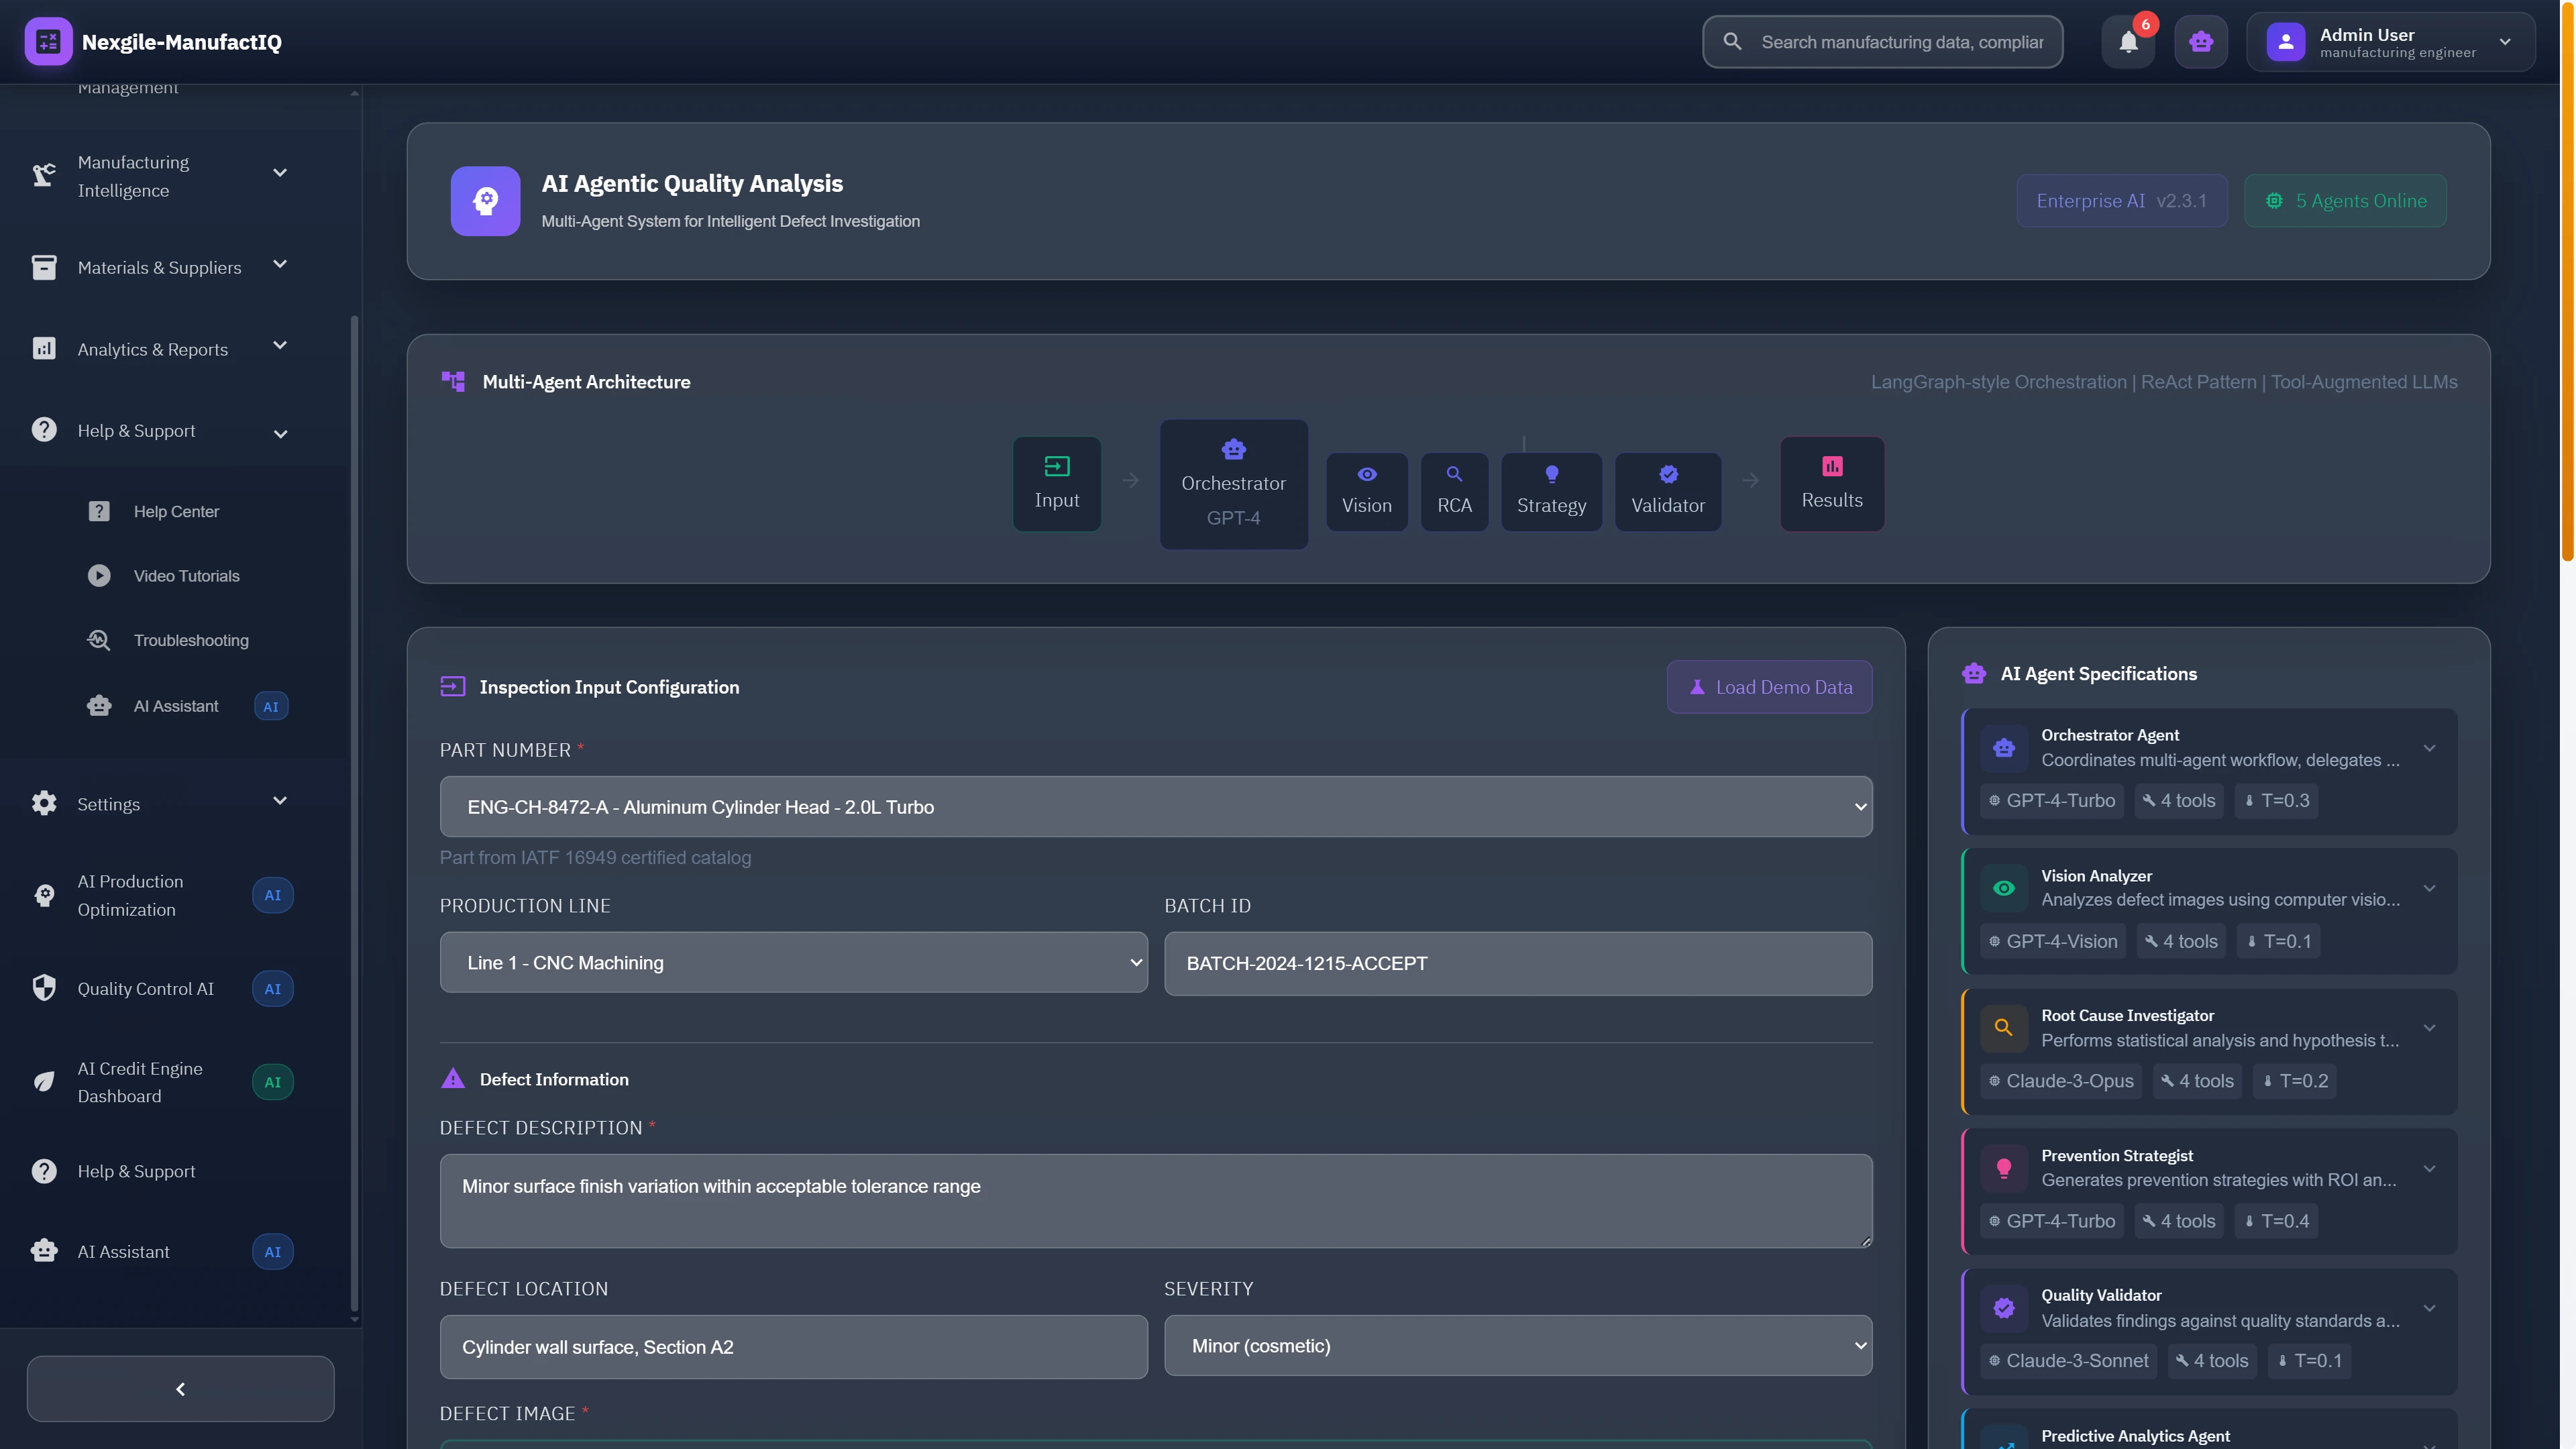Viewport: 2576px width, 1449px height.
Task: Open the Part Number dropdown
Action: 1155,807
